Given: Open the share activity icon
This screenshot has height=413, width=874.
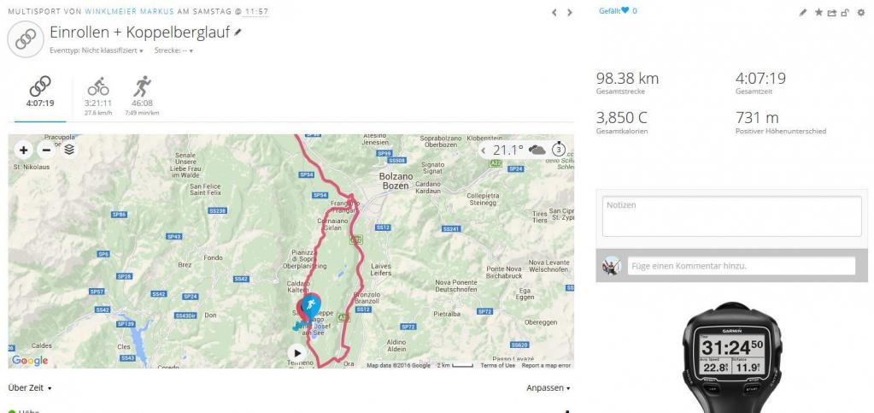Looking at the screenshot, I should click(831, 12).
